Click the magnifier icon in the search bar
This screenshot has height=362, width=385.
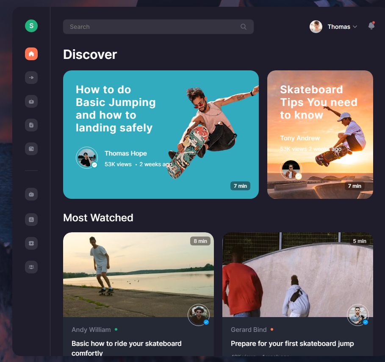coord(244,27)
